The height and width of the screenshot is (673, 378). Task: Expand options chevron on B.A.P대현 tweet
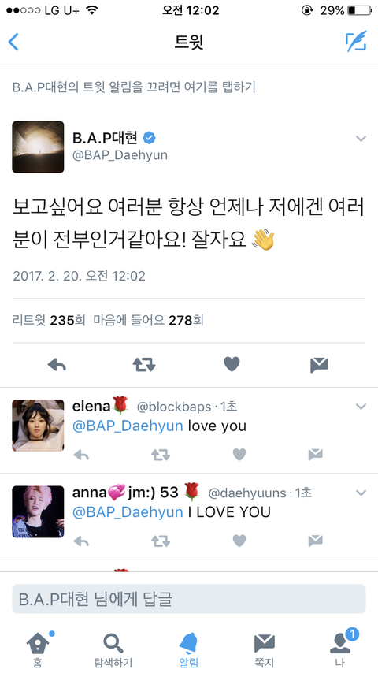361,139
